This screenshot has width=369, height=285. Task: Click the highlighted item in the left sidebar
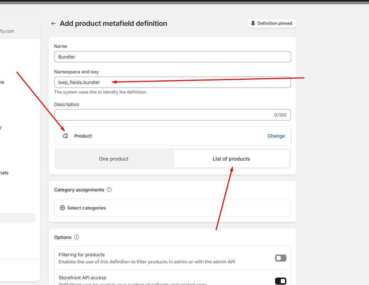pyautogui.click(x=18, y=218)
